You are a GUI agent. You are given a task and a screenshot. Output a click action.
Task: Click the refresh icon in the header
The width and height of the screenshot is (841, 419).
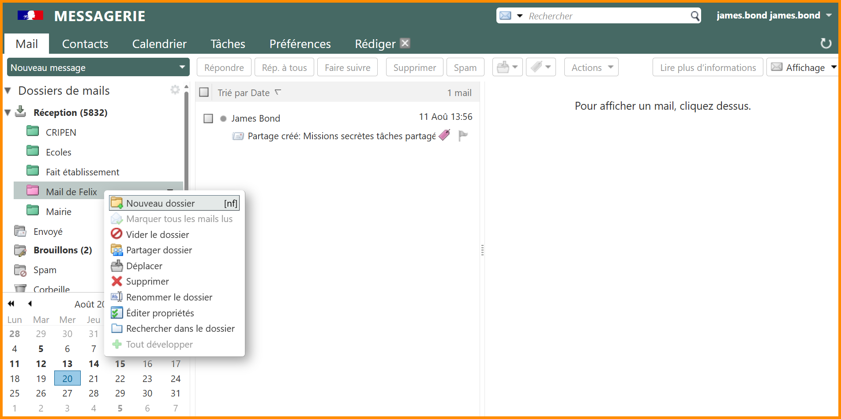tap(826, 43)
